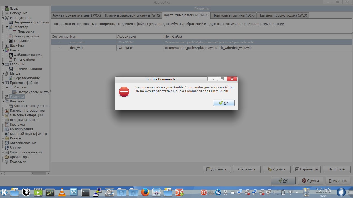Collapse the Просмотр файлов tree branch

pos(3,83)
